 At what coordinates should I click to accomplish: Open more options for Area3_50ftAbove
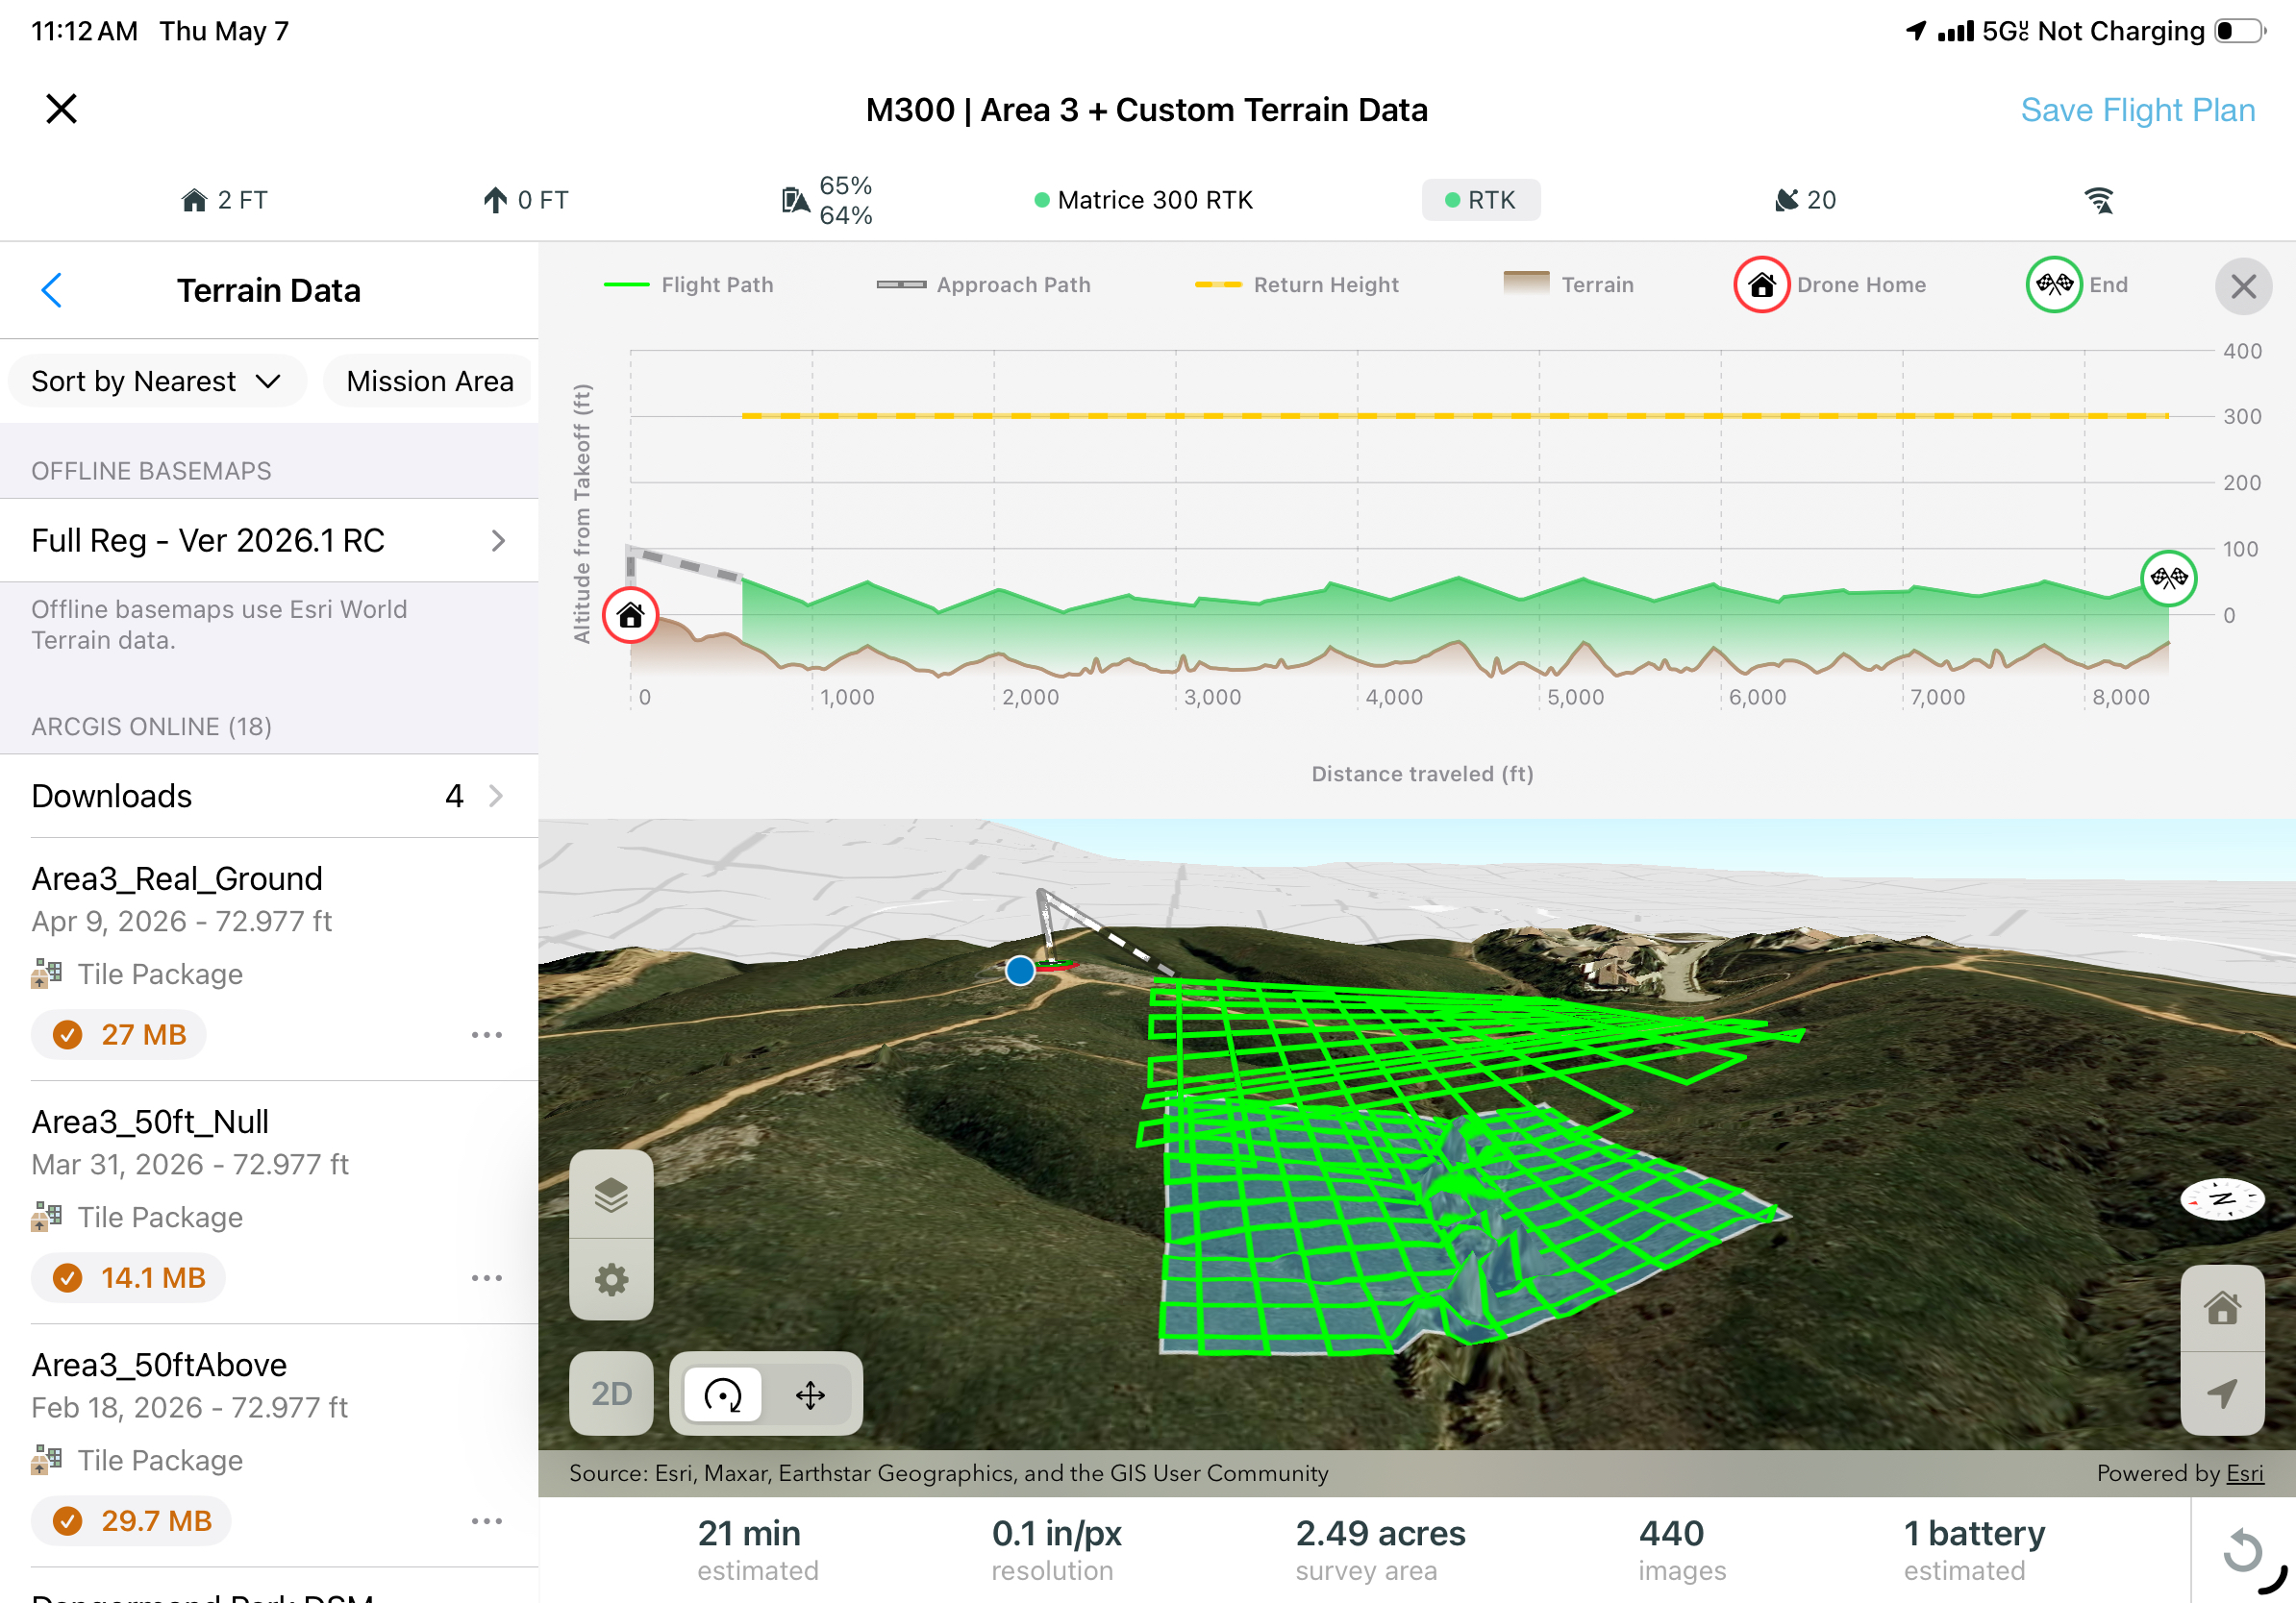point(487,1520)
